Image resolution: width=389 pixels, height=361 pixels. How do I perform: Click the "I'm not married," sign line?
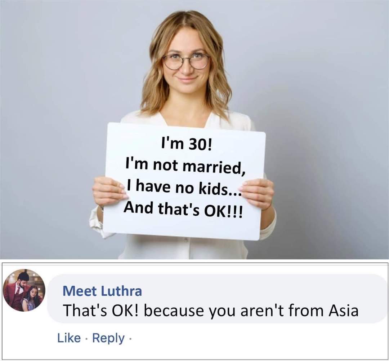185,166
